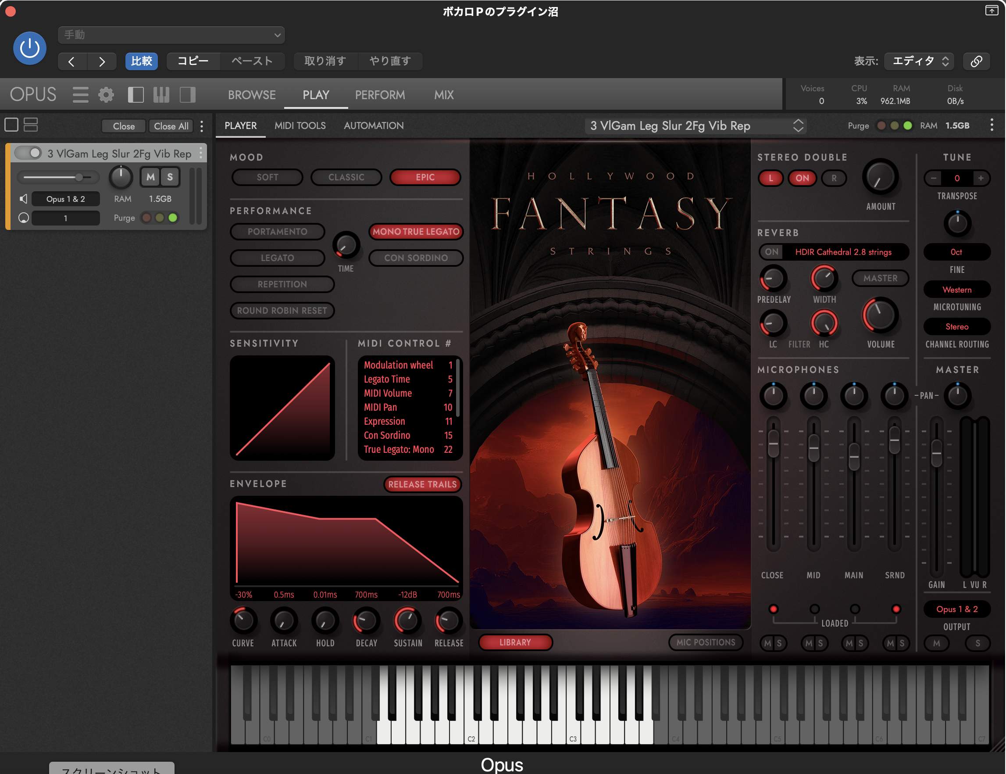Viewport: 1006px width, 774px height.
Task: Open the MIDI TOOLS tab
Action: (x=300, y=126)
